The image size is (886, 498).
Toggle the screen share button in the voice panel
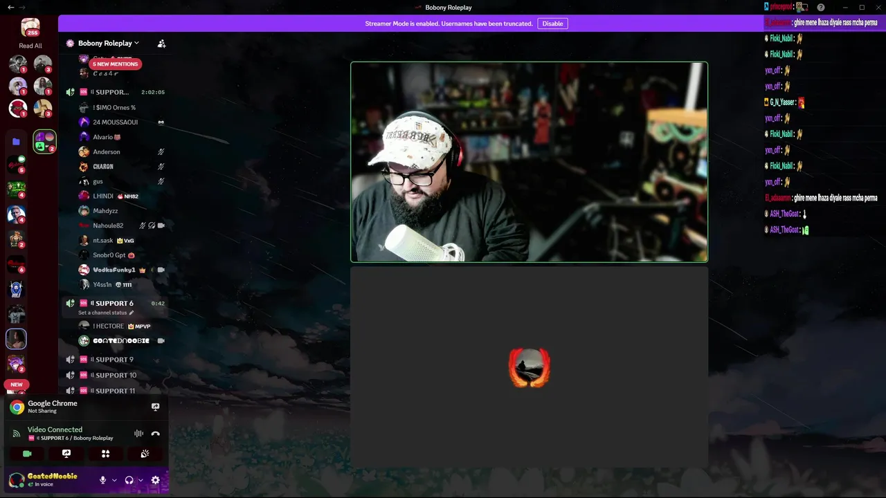coord(66,454)
